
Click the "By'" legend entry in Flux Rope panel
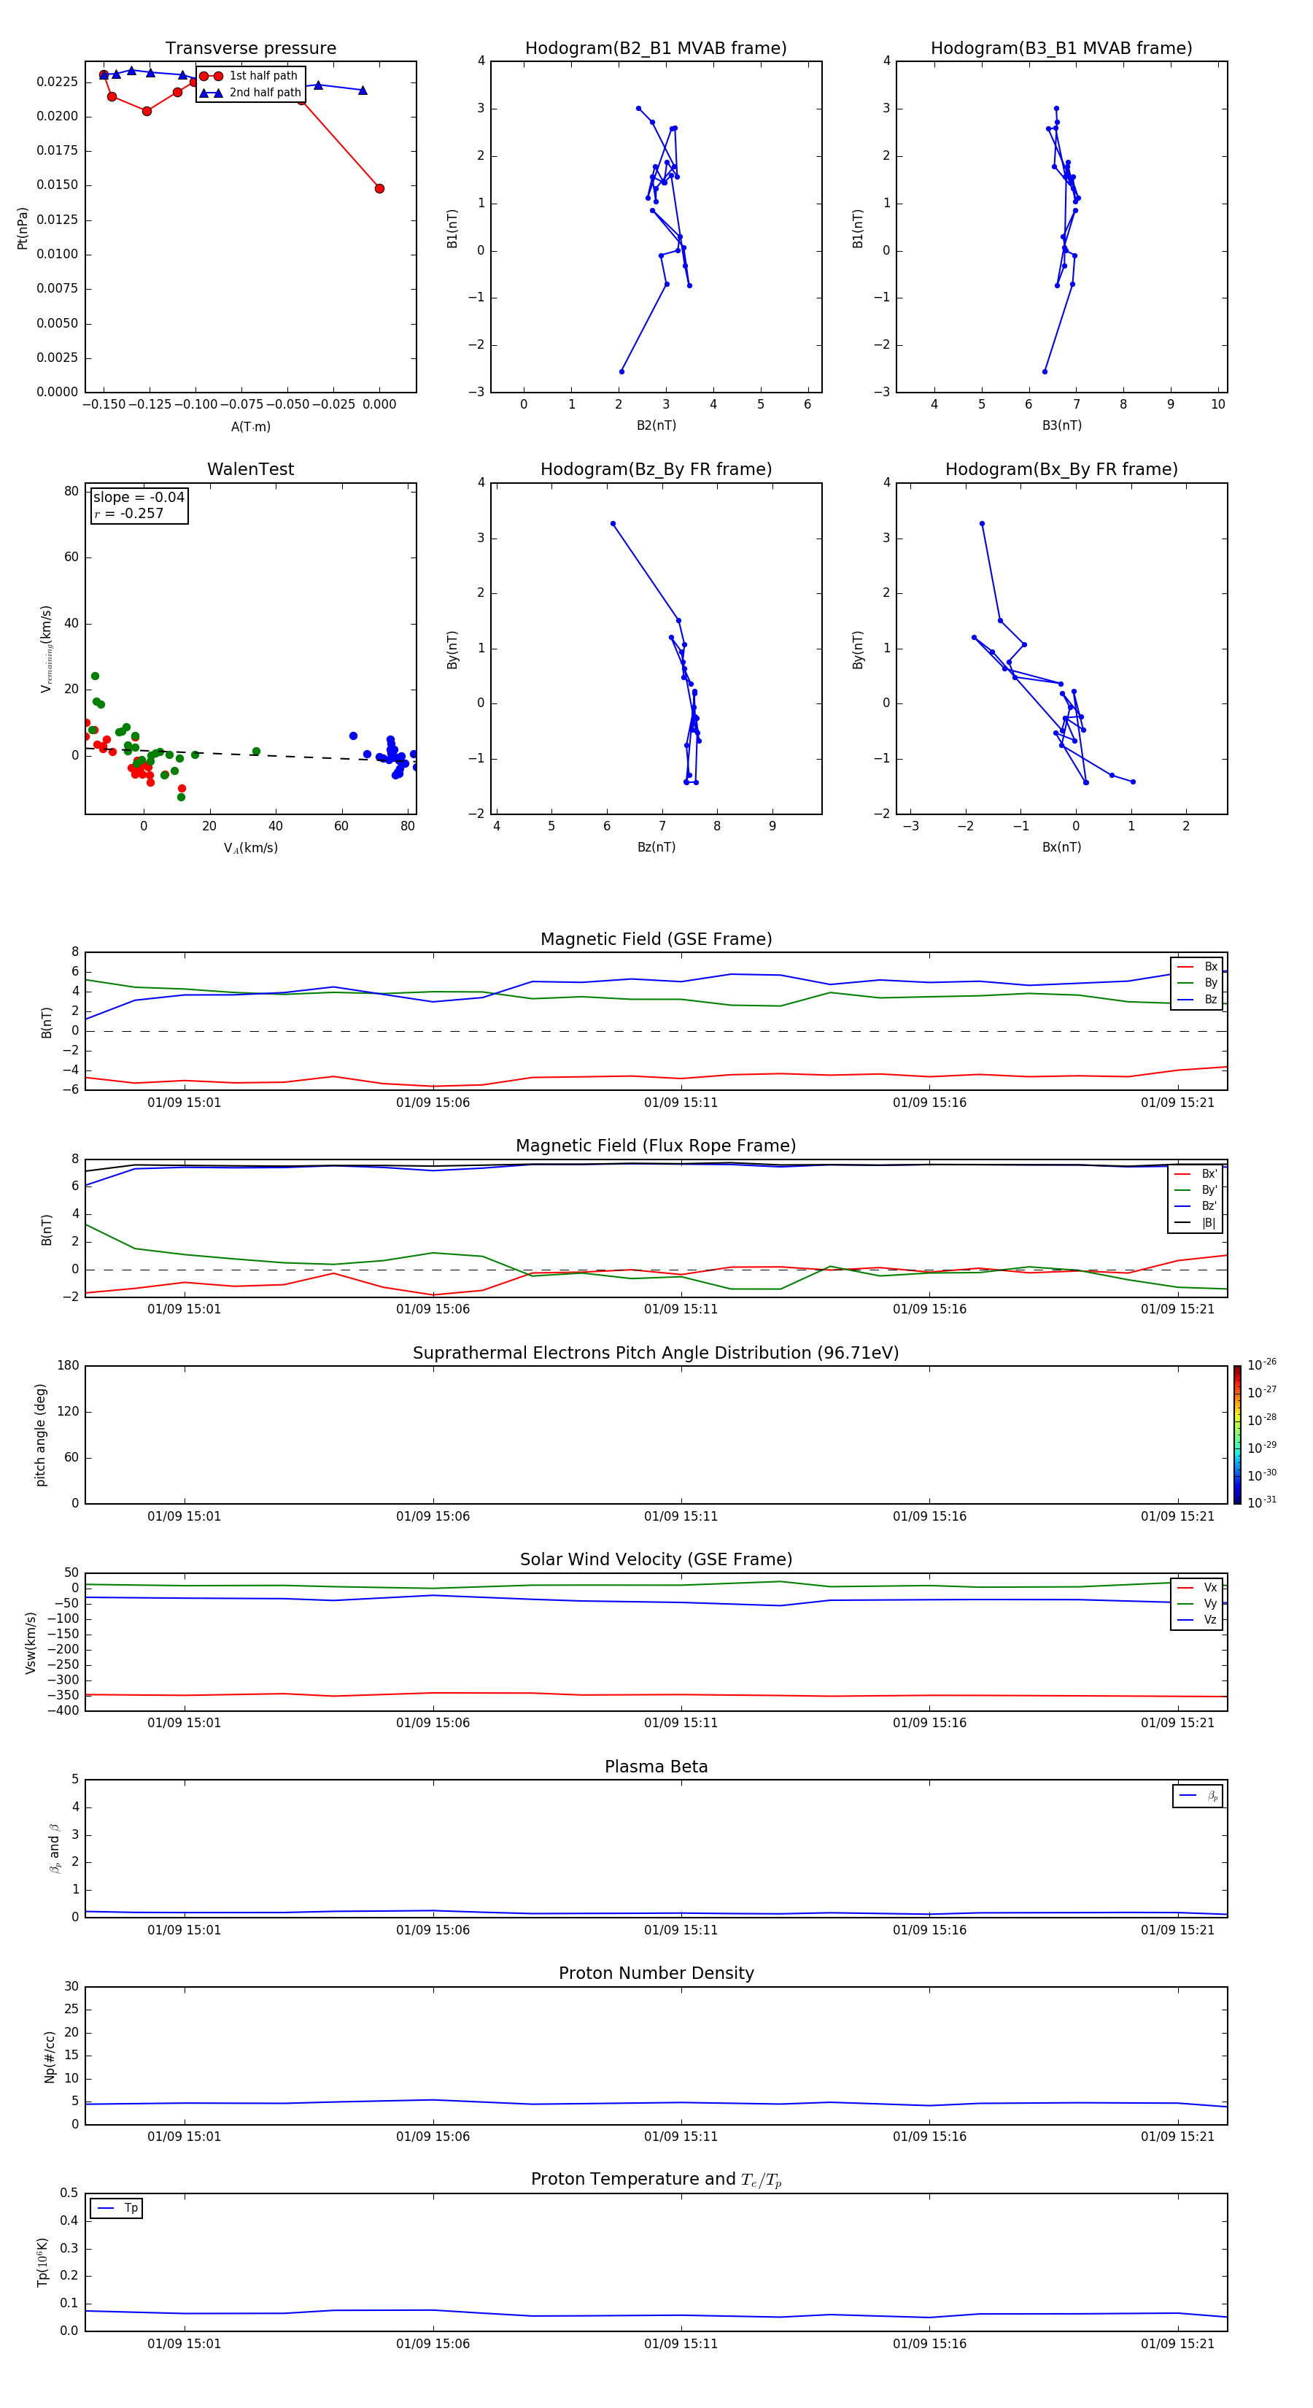1196,1190
